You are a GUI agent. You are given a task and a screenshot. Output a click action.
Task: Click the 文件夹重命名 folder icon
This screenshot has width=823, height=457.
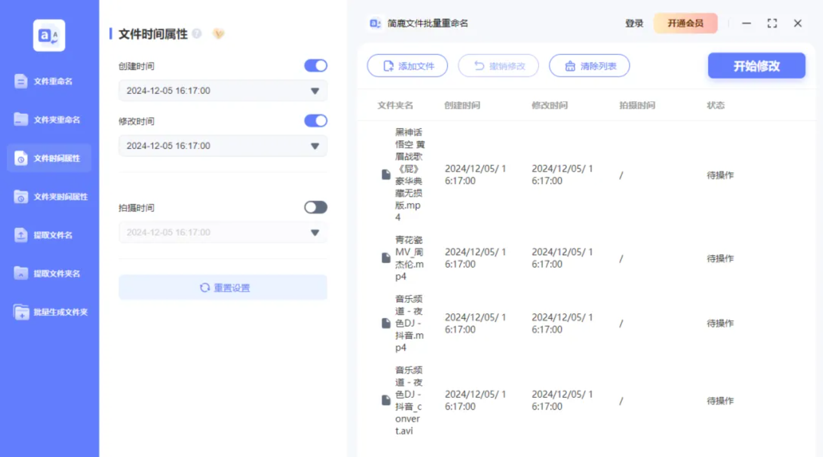[x=21, y=119]
